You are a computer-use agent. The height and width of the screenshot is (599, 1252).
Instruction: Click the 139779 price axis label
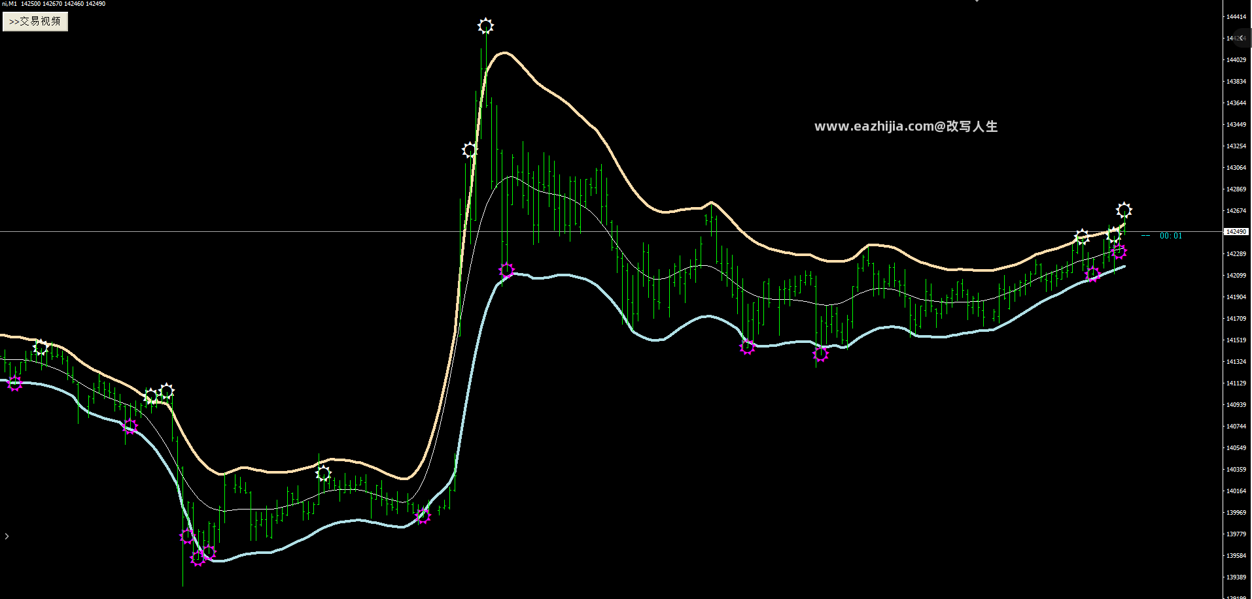click(1236, 534)
